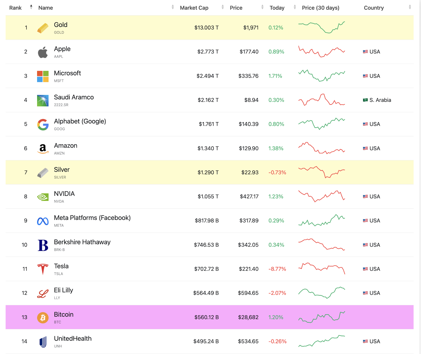The width and height of the screenshot is (421, 354).
Task: Click the Gold bar icon
Action: click(x=43, y=28)
